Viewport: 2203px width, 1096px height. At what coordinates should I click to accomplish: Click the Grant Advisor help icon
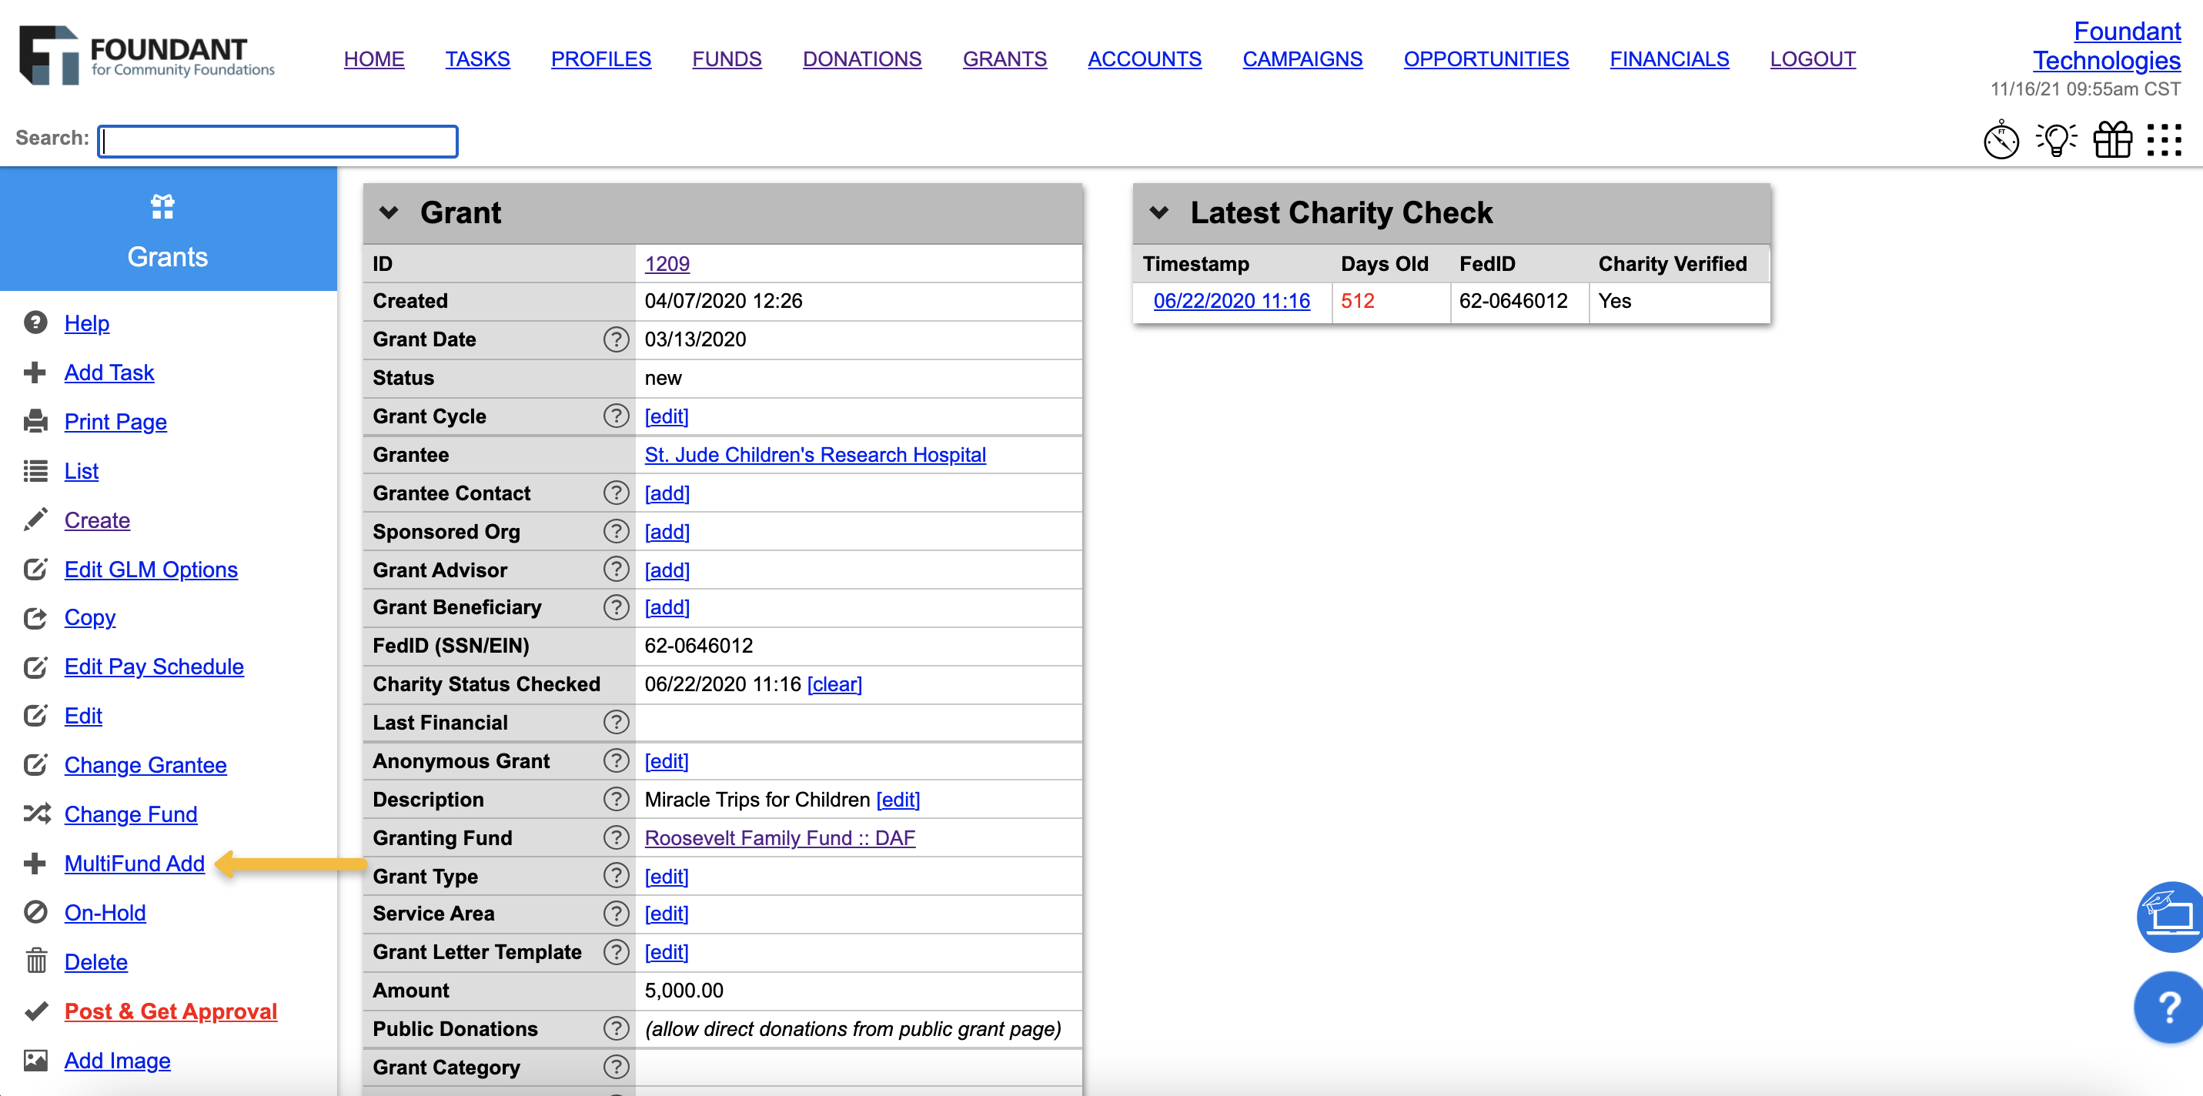pos(616,570)
